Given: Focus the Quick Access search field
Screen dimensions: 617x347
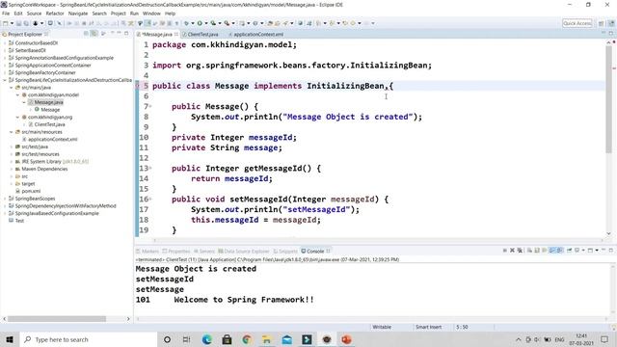Looking at the screenshot, I should tap(577, 23).
